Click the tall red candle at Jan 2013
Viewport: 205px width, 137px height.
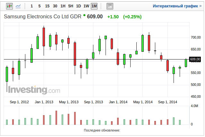coord(44,37)
